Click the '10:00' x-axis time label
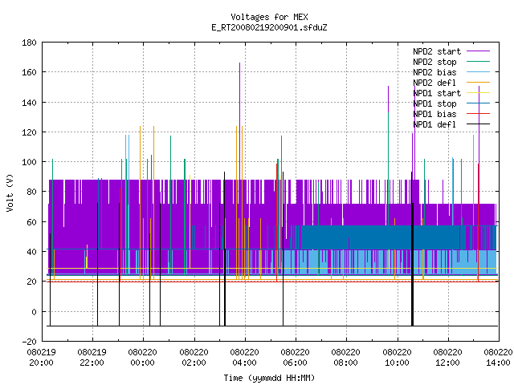This screenshot has width=514, height=385. [397, 363]
